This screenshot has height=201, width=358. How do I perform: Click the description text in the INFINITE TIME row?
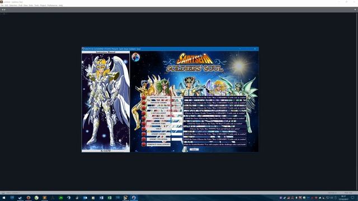coord(215,124)
